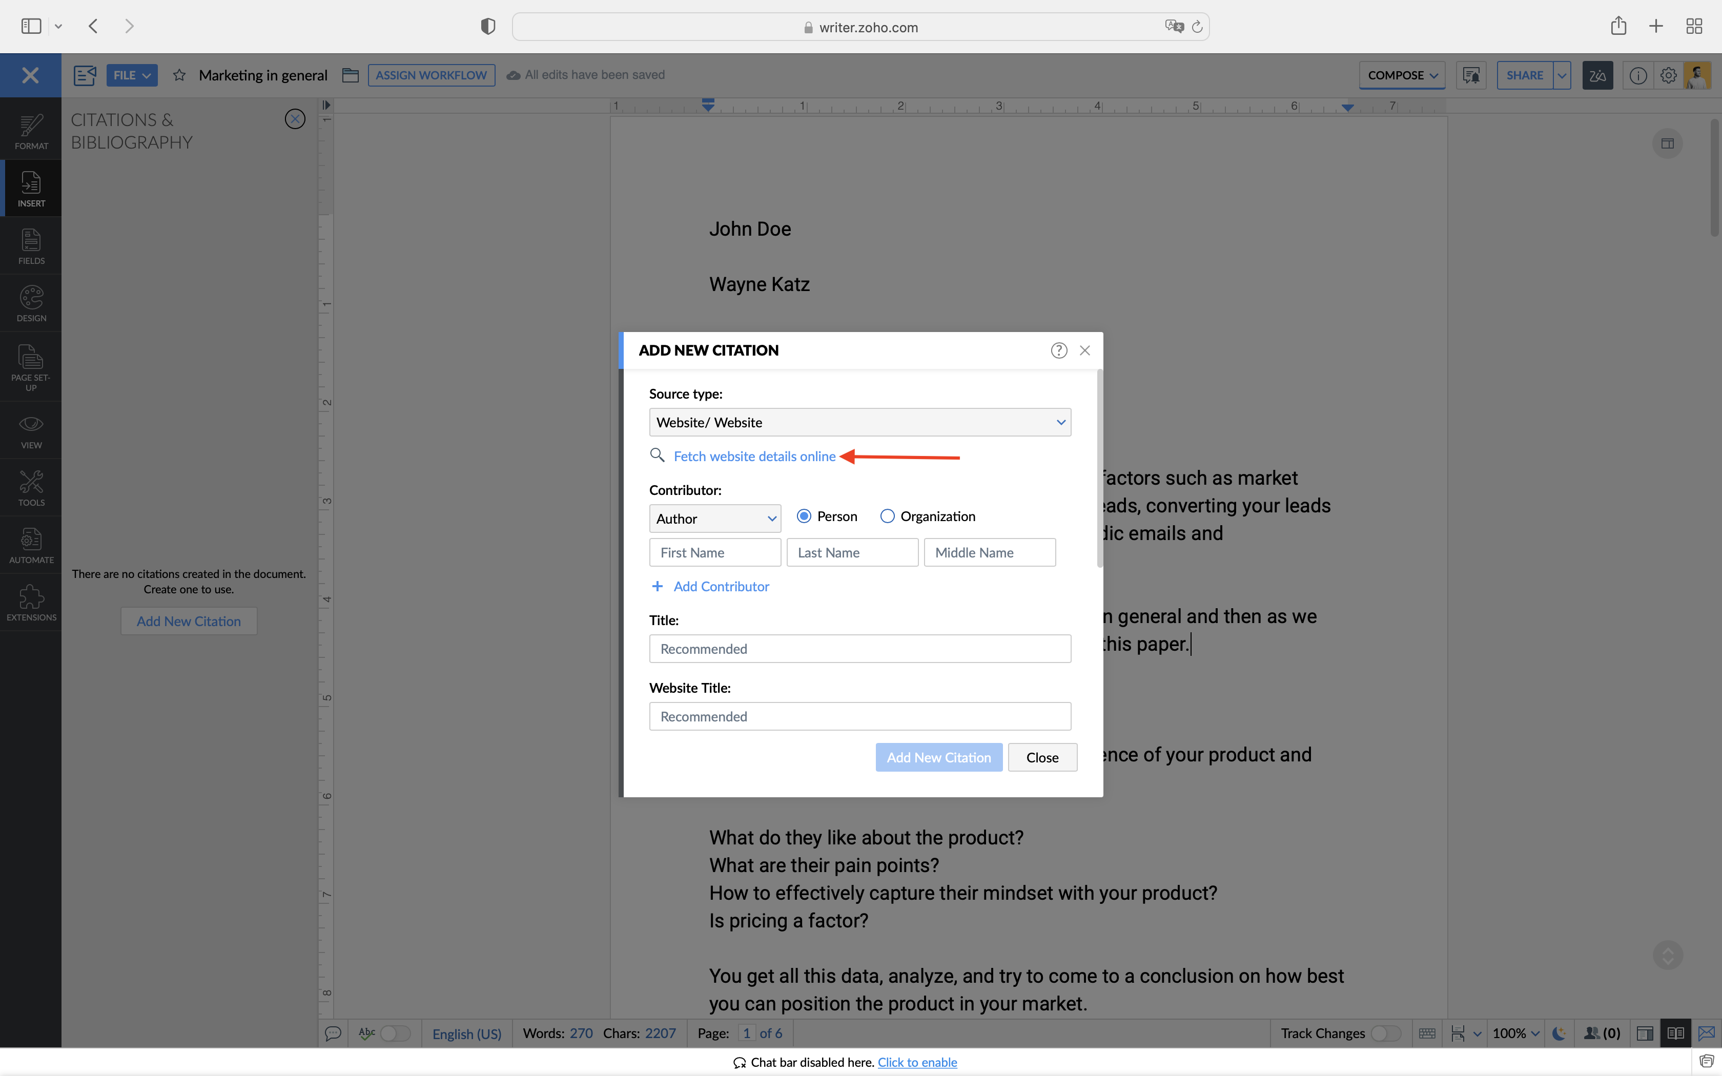Click the ASSIGN WORKFLOW button
Screen dimensions: 1722x1076
click(x=430, y=75)
